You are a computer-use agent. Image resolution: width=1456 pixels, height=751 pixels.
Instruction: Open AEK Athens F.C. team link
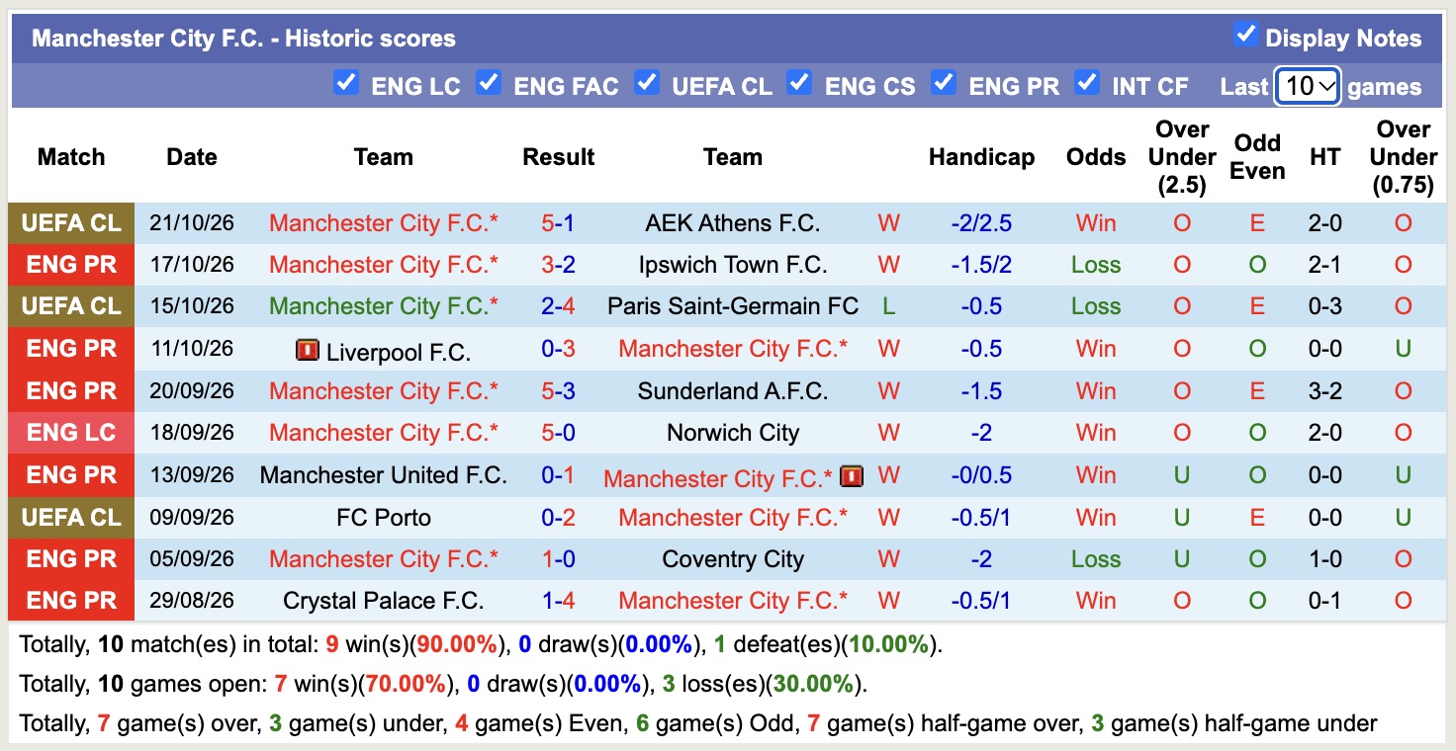(733, 223)
